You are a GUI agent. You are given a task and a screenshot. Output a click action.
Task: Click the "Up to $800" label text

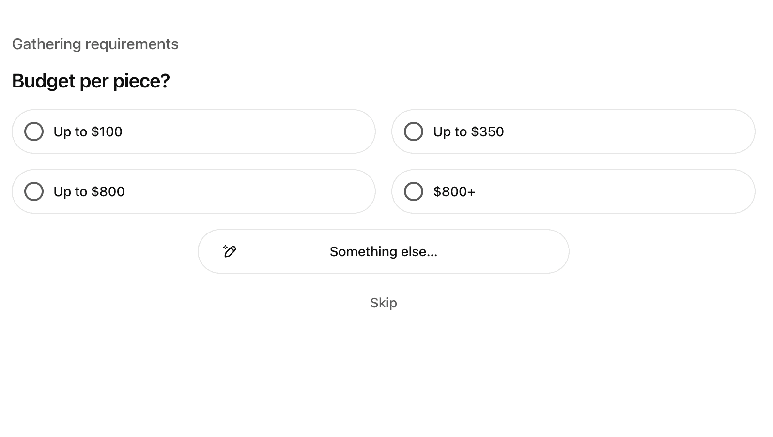point(89,191)
